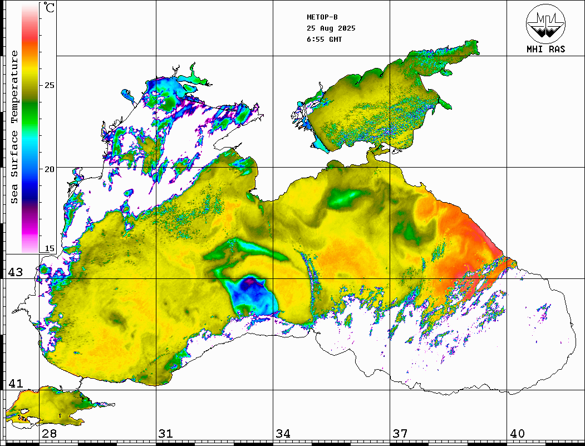Click the MHI RAS logo emblem

[545, 23]
